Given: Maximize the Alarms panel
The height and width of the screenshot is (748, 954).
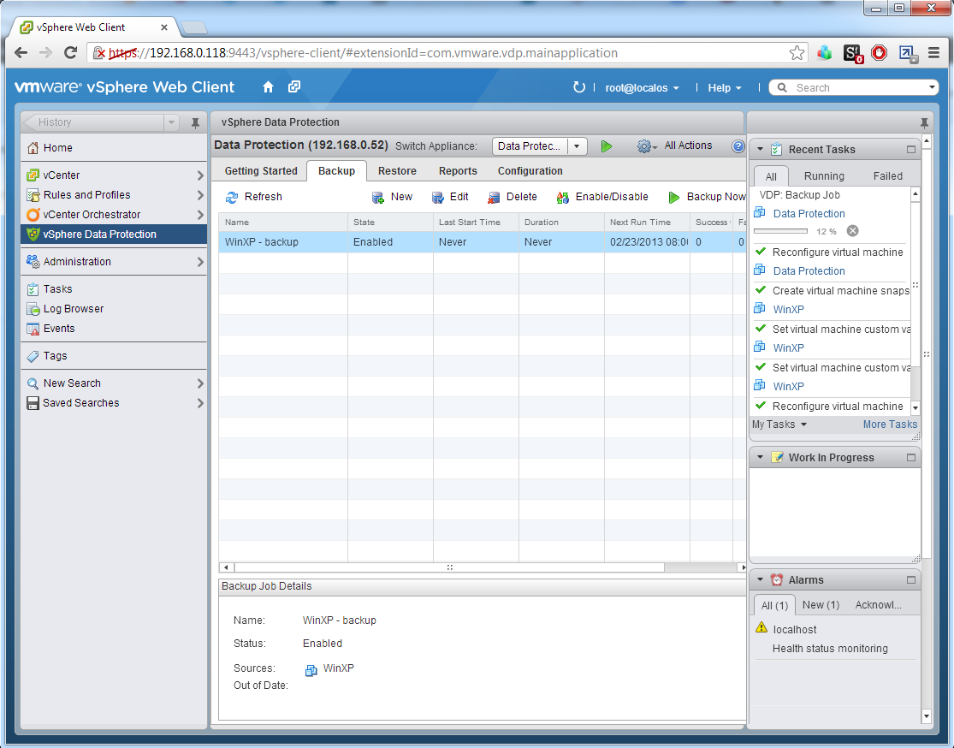Looking at the screenshot, I should click(911, 580).
